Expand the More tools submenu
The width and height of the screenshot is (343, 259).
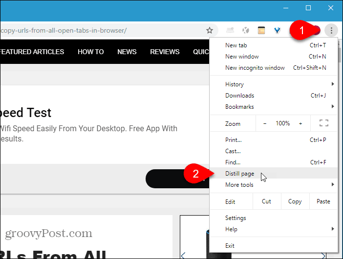274,185
